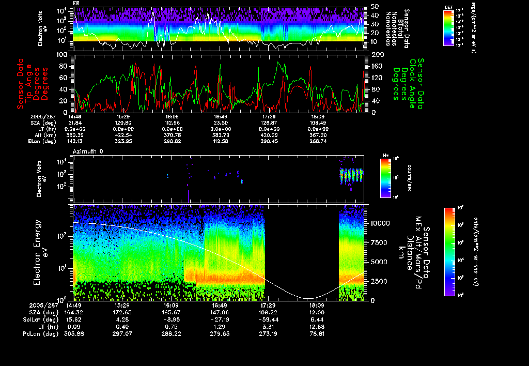Select LT value 12.68
The image size is (529, 366).
(x=317, y=327)
